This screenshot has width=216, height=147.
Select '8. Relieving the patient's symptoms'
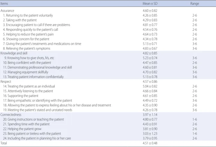(26, 48)
